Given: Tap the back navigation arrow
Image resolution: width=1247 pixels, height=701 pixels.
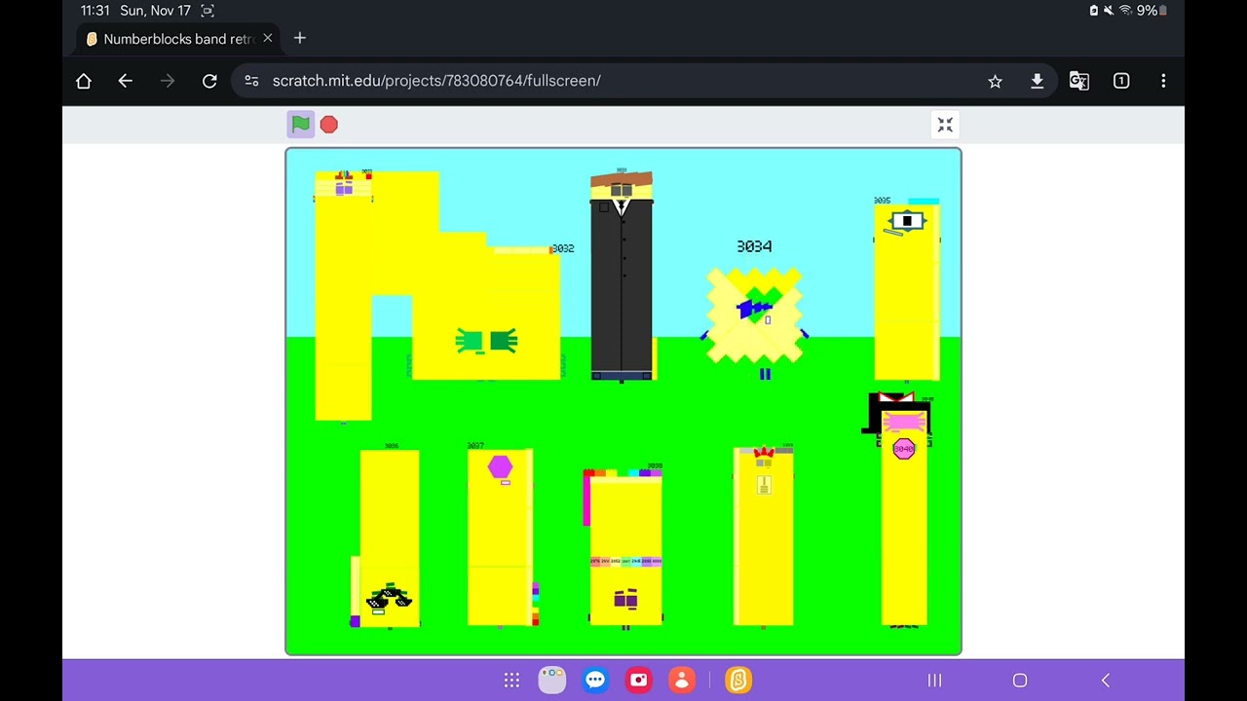Looking at the screenshot, I should pyautogui.click(x=1106, y=681).
